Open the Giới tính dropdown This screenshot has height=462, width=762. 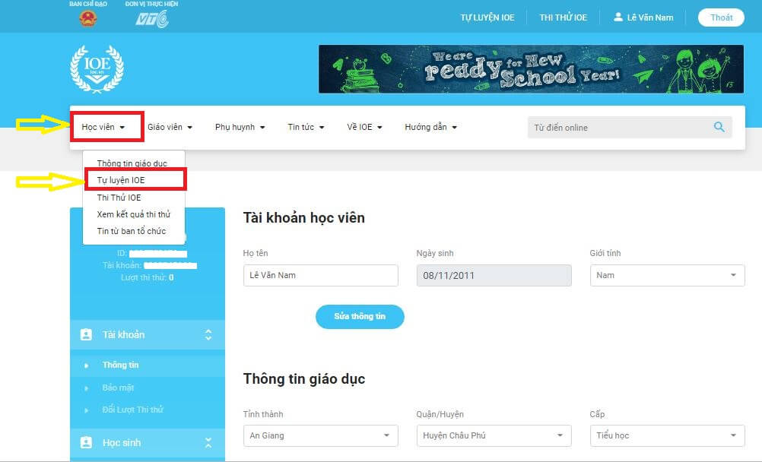[667, 275]
